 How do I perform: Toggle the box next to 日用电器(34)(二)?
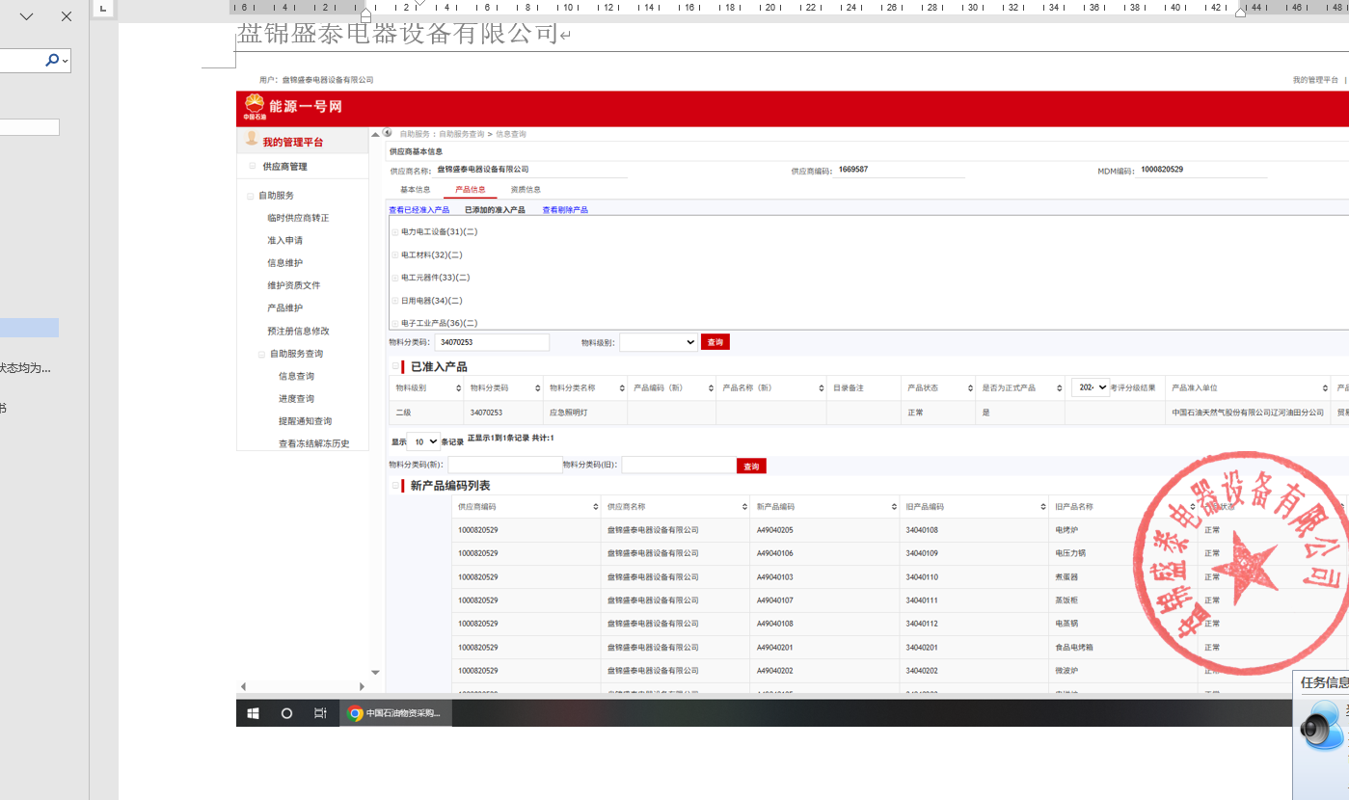[394, 301]
